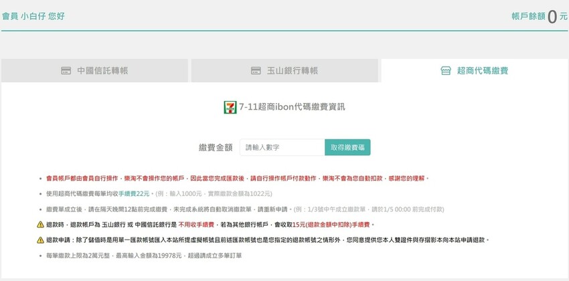The width and height of the screenshot is (569, 281).
Task: Click the 7-11 logo icon
Action: click(x=230, y=107)
